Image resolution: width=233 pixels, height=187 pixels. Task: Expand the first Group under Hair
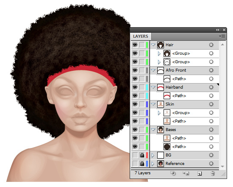(159, 53)
